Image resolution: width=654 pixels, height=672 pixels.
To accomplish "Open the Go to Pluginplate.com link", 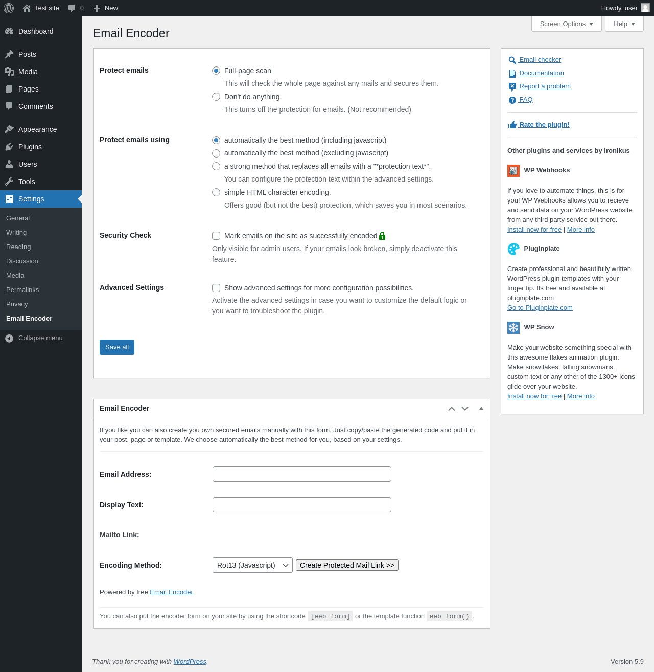I will [x=540, y=308].
